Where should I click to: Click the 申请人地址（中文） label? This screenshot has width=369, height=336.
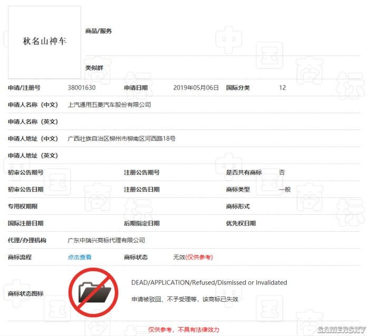pyautogui.click(x=33, y=139)
